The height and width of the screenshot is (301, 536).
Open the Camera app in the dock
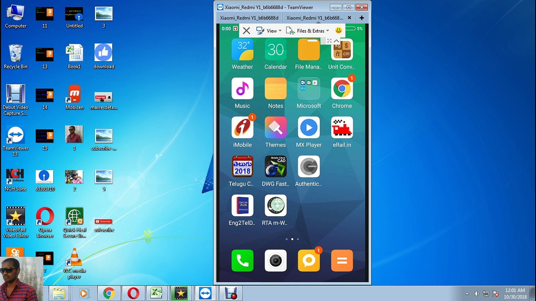[276, 260]
